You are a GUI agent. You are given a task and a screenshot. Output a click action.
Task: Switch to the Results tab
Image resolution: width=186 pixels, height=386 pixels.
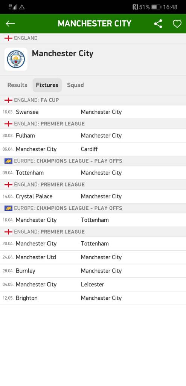pyautogui.click(x=17, y=85)
